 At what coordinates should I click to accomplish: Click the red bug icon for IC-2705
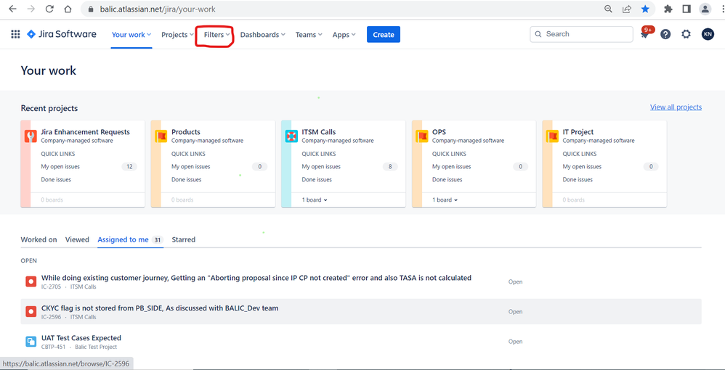click(x=31, y=281)
